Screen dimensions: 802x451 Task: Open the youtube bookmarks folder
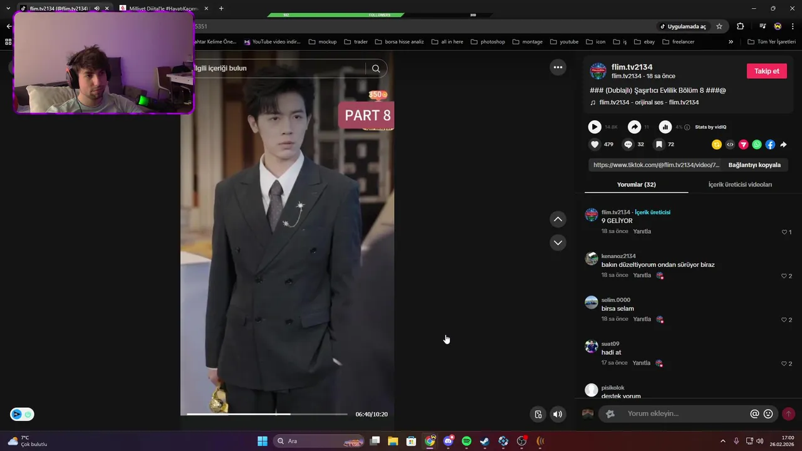(x=564, y=42)
